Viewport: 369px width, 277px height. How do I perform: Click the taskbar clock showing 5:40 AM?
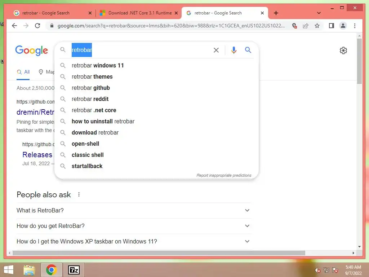(x=353, y=270)
